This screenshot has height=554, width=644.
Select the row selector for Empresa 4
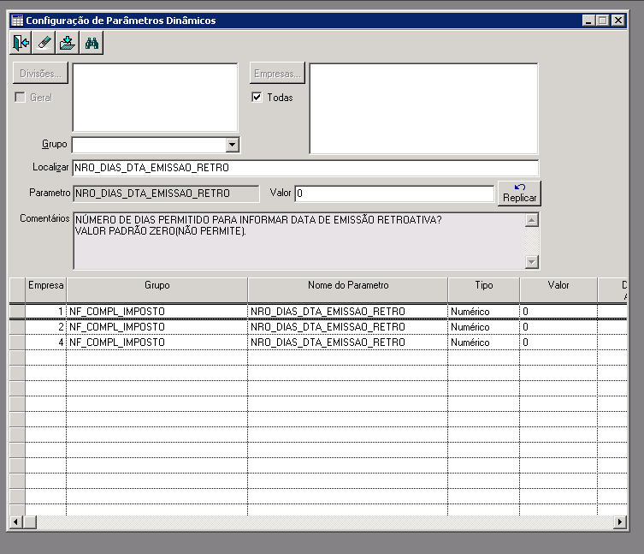(x=17, y=343)
